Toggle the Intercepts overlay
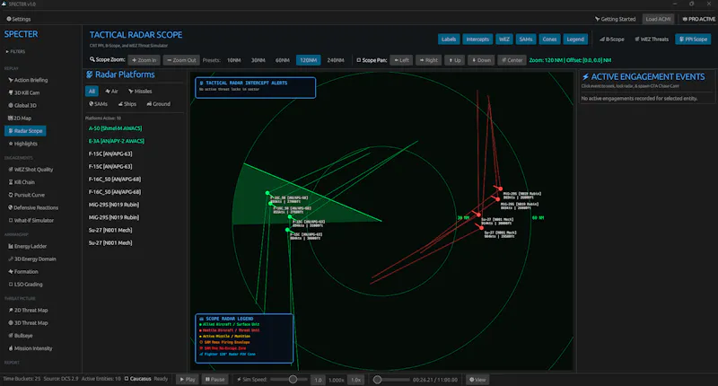The width and height of the screenshot is (718, 386). click(x=477, y=39)
